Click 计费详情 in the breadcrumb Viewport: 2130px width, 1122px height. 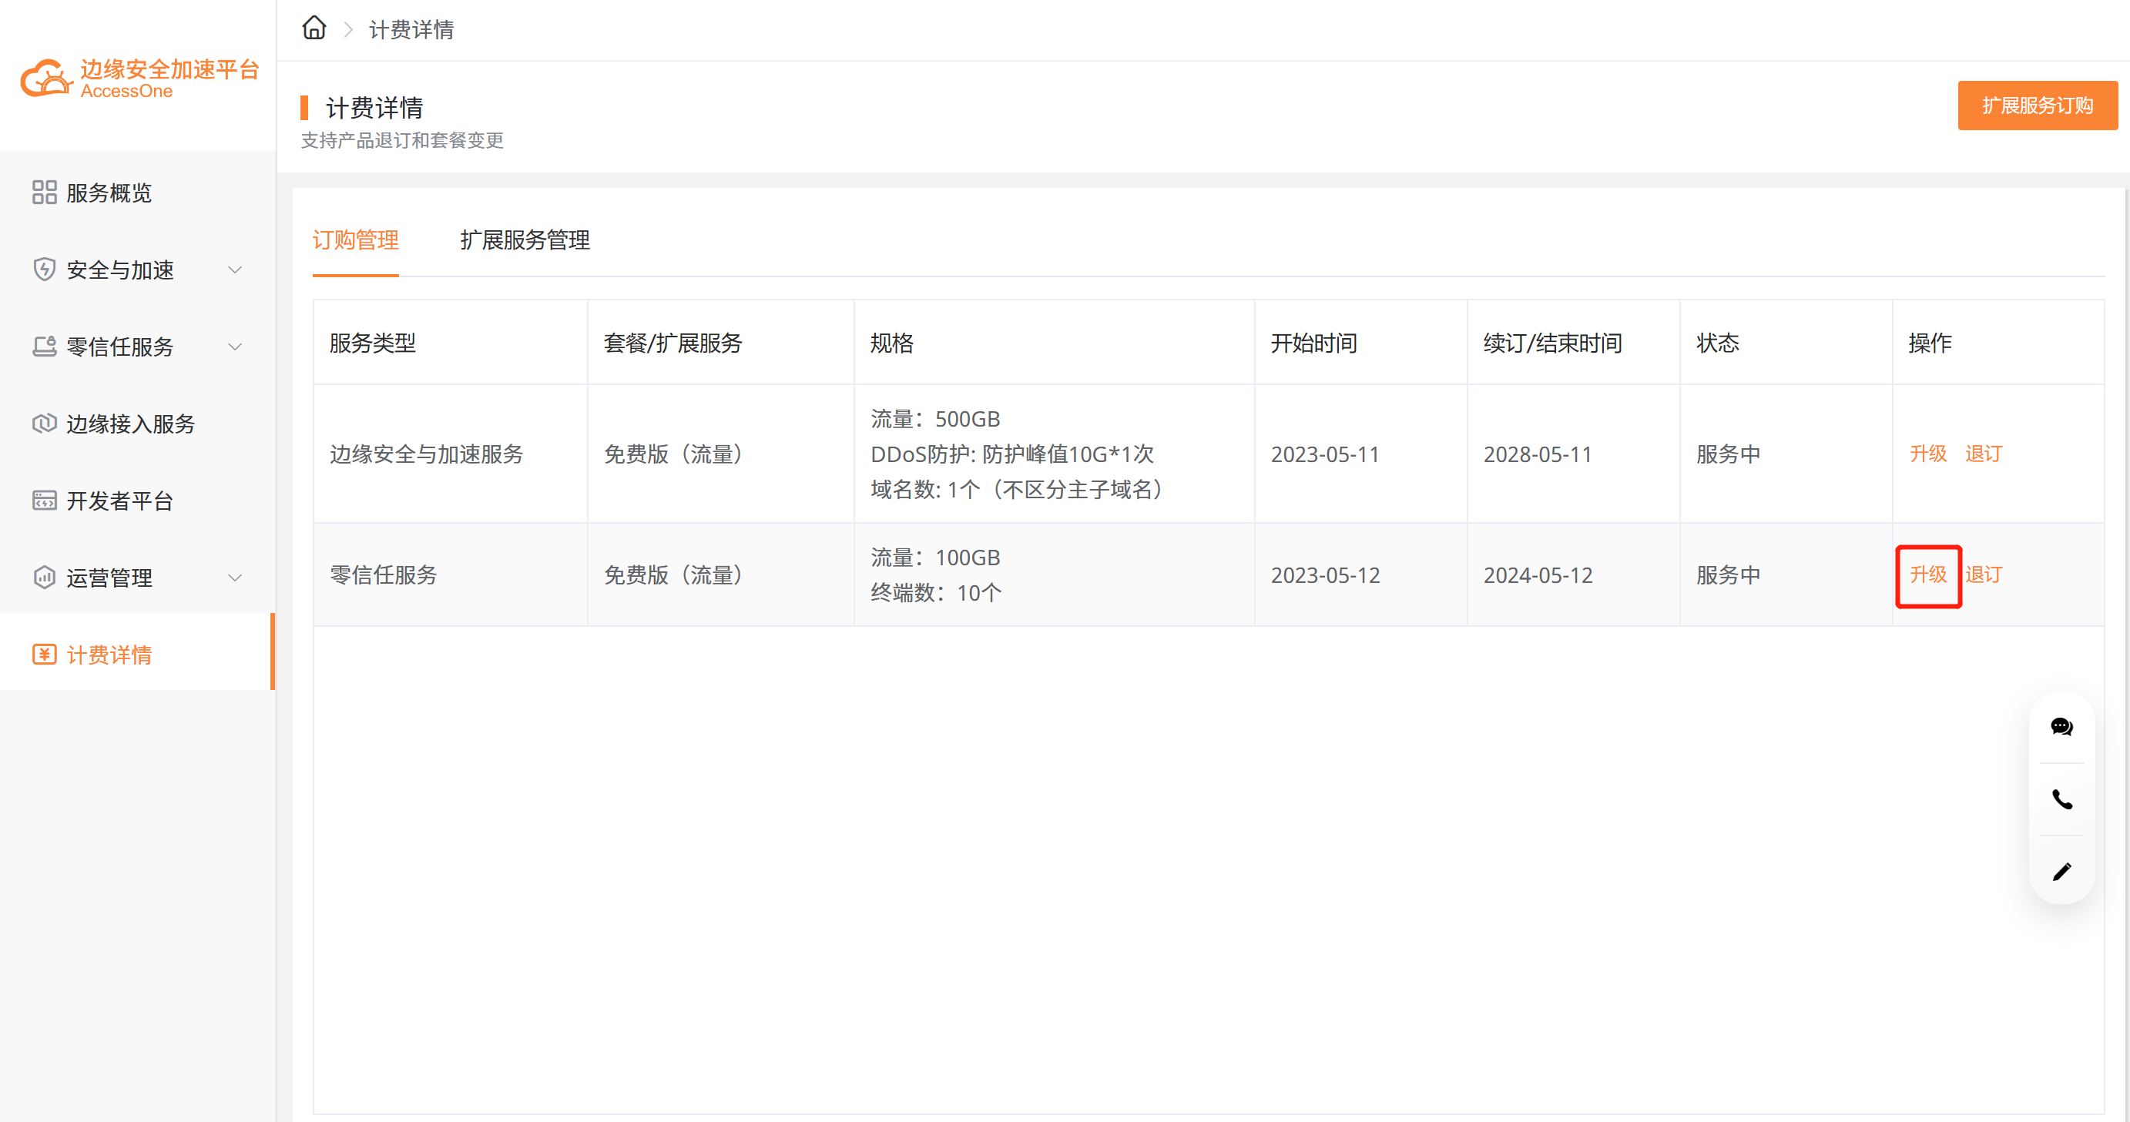[411, 30]
